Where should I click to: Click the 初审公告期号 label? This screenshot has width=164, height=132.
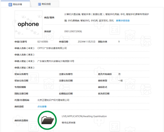21,74
